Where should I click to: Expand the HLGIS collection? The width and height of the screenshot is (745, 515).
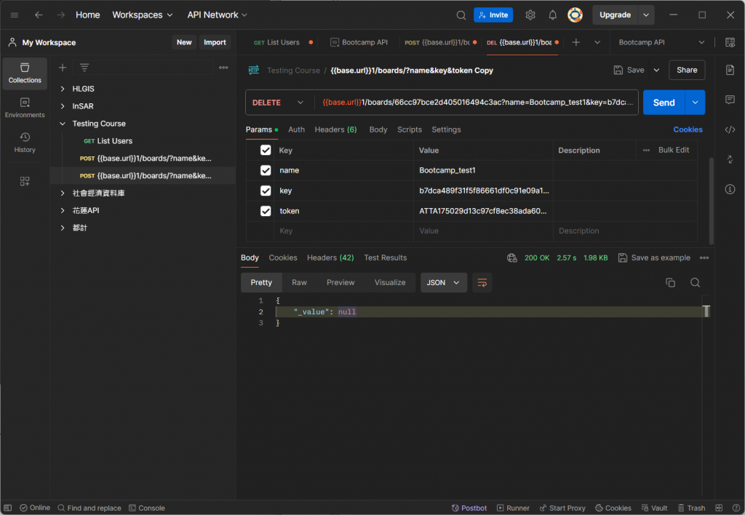[x=63, y=89]
